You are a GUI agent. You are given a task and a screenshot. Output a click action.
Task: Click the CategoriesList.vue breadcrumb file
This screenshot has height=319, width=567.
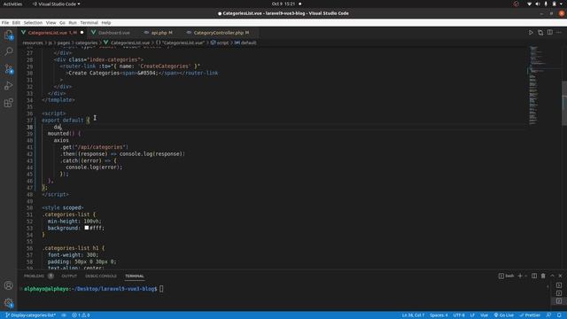pos(127,43)
